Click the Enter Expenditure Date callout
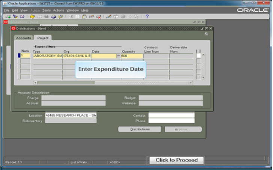 coord(111,69)
